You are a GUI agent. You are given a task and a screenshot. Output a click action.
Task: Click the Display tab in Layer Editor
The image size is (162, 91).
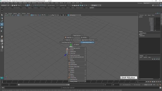pyautogui.click(x=141, y=56)
